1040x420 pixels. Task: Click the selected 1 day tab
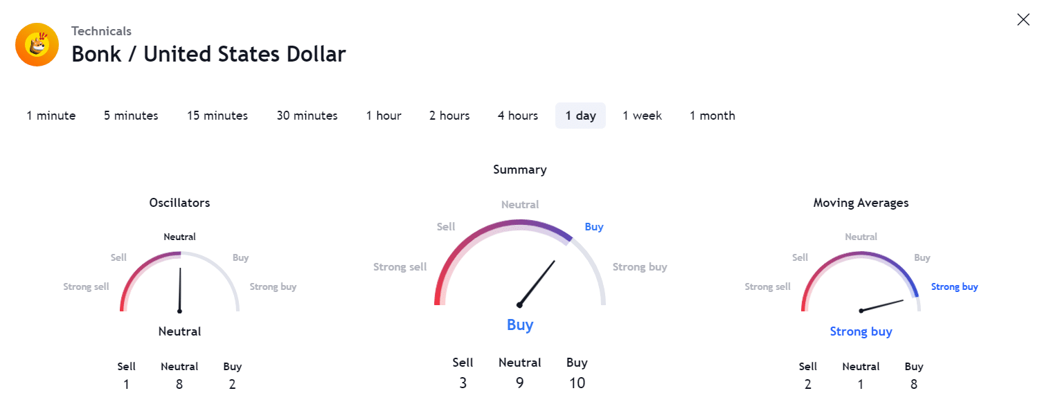click(x=580, y=116)
